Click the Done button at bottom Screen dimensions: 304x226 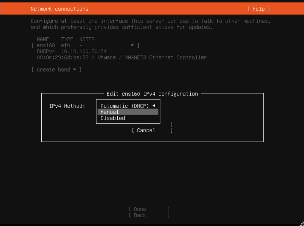pyautogui.click(x=149, y=209)
